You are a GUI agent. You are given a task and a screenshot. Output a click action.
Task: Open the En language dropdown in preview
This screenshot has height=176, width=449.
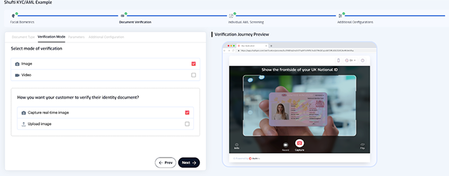tap(350, 60)
